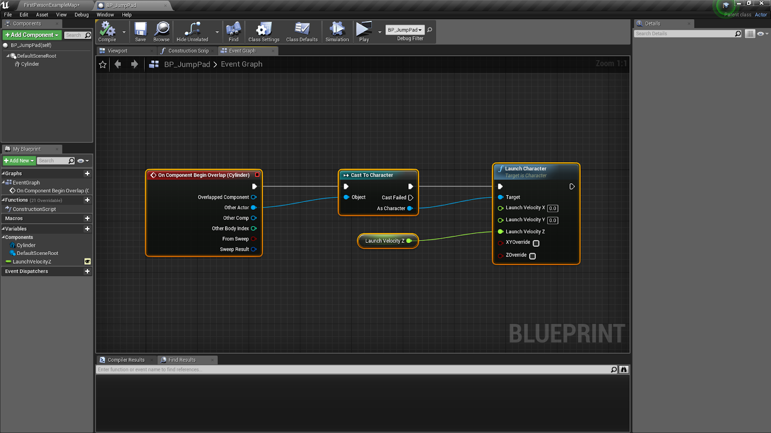Image resolution: width=771 pixels, height=433 pixels.
Task: Enable the XYOverride checkbox on Launch Character
Action: click(x=536, y=243)
